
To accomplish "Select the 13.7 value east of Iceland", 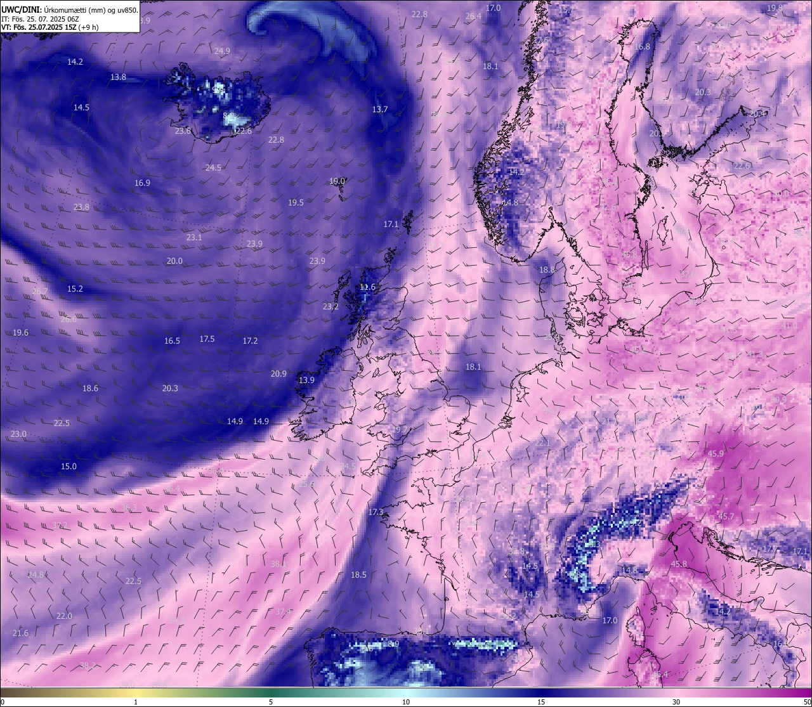I will point(380,109).
